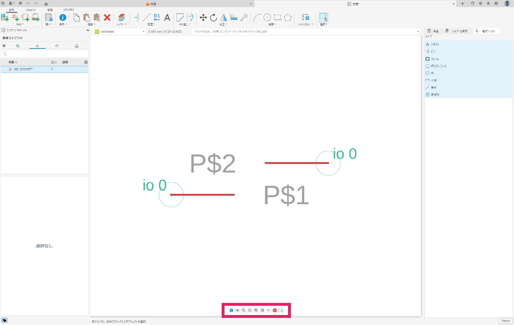Screen dimensions: 514x325
Task: Select the Polygon drawing tool
Action: click(288, 17)
